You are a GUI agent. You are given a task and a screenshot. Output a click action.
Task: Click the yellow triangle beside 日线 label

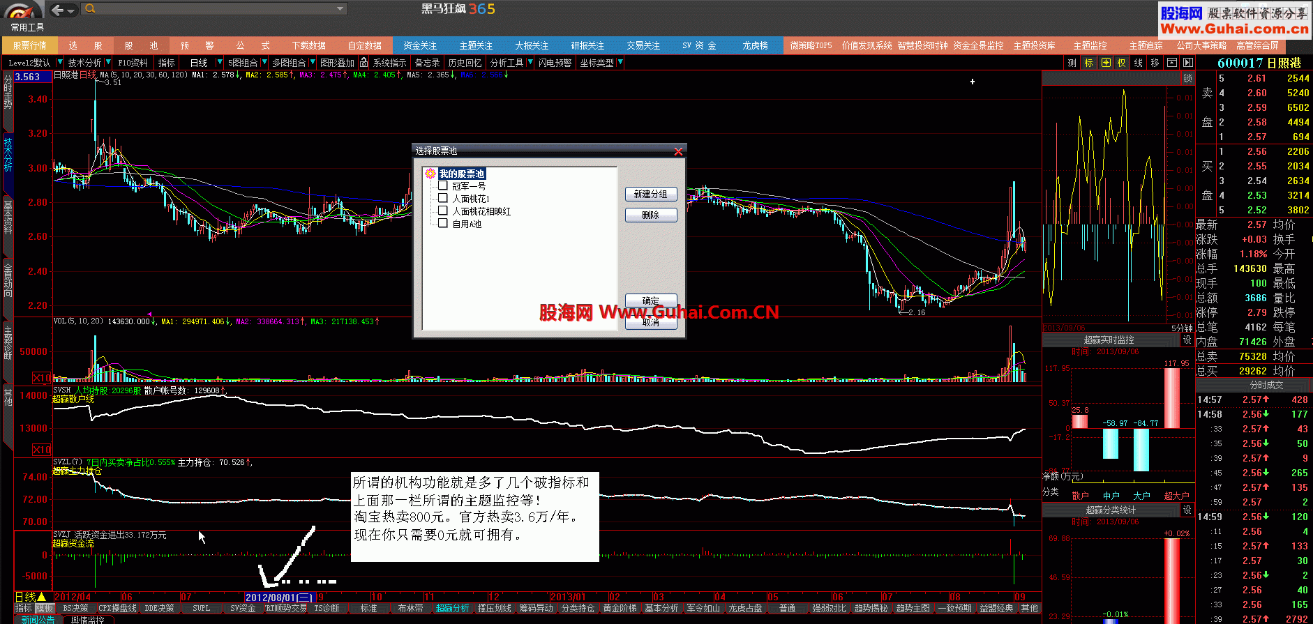[41, 597]
